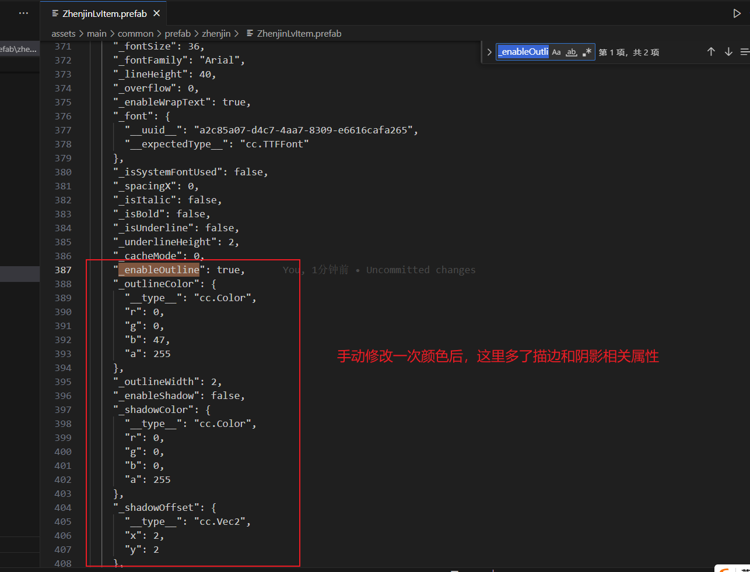This screenshot has height=572, width=750.
Task: Click the "b": 47 line
Action: (147, 340)
